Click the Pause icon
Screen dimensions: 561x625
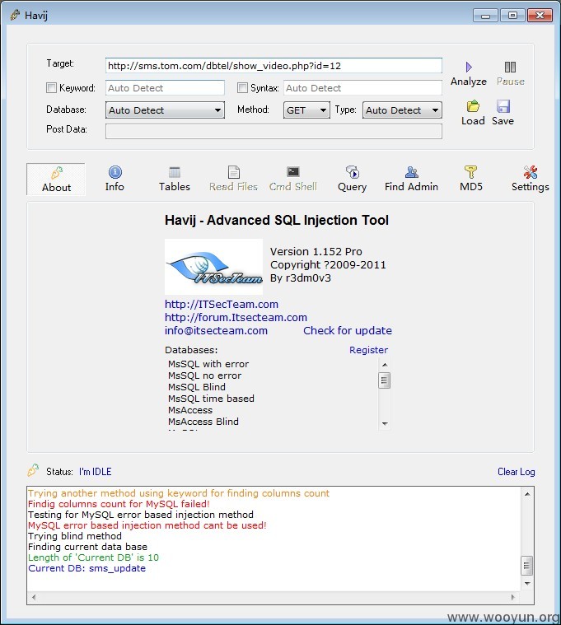[510, 67]
